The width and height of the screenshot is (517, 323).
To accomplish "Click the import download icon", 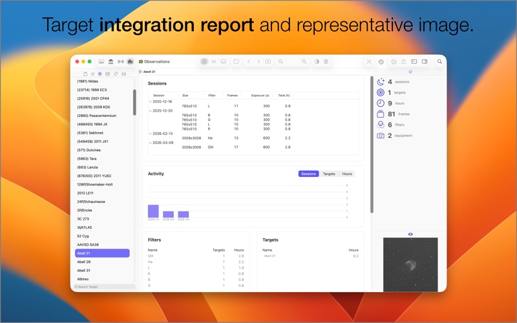I will coord(394,61).
